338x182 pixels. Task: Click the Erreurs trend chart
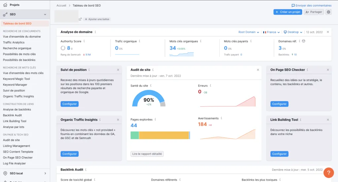coord(228,101)
